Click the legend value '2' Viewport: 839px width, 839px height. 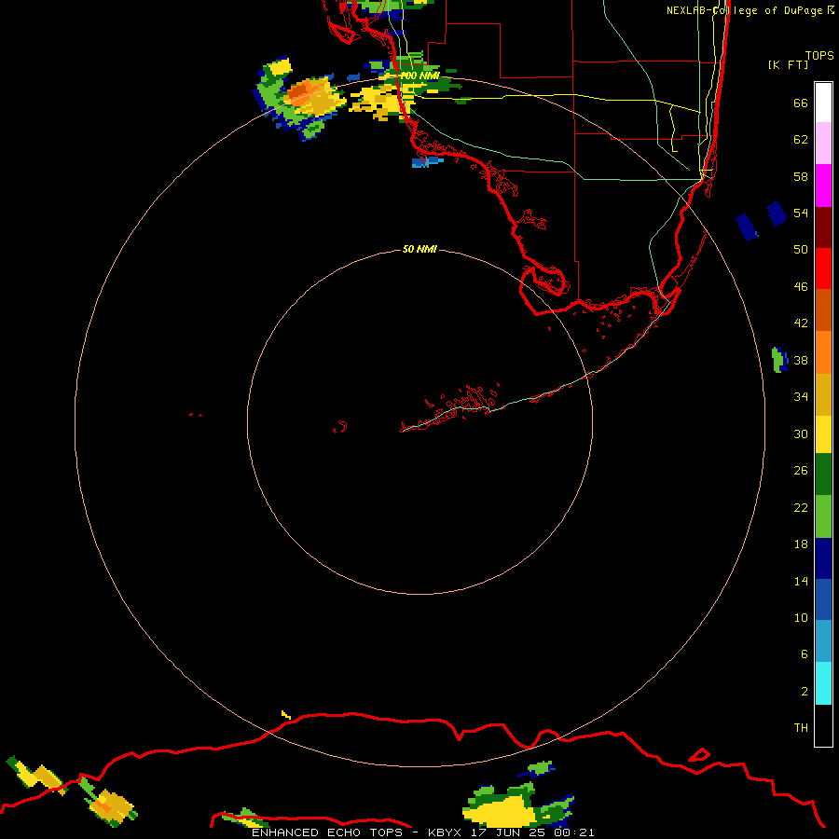tap(804, 691)
